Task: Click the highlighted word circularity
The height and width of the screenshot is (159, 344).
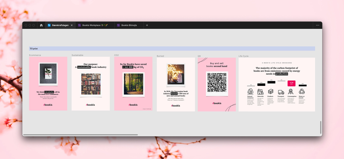Action: tap(49, 92)
